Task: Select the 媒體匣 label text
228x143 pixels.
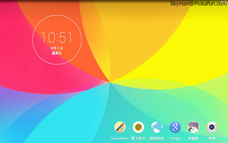Action: [193, 138]
